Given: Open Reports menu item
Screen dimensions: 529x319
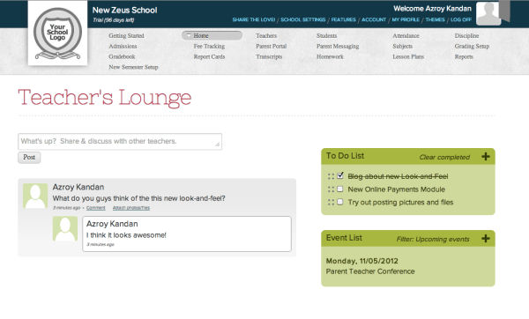Looking at the screenshot, I should (464, 56).
